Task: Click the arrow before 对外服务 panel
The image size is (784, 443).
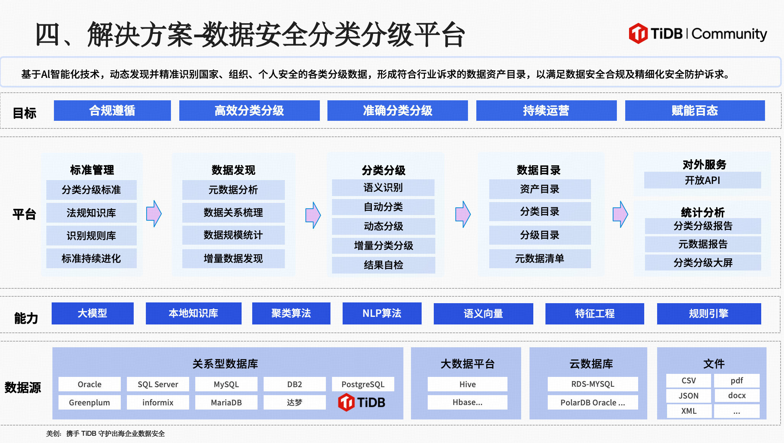Action: tap(620, 214)
